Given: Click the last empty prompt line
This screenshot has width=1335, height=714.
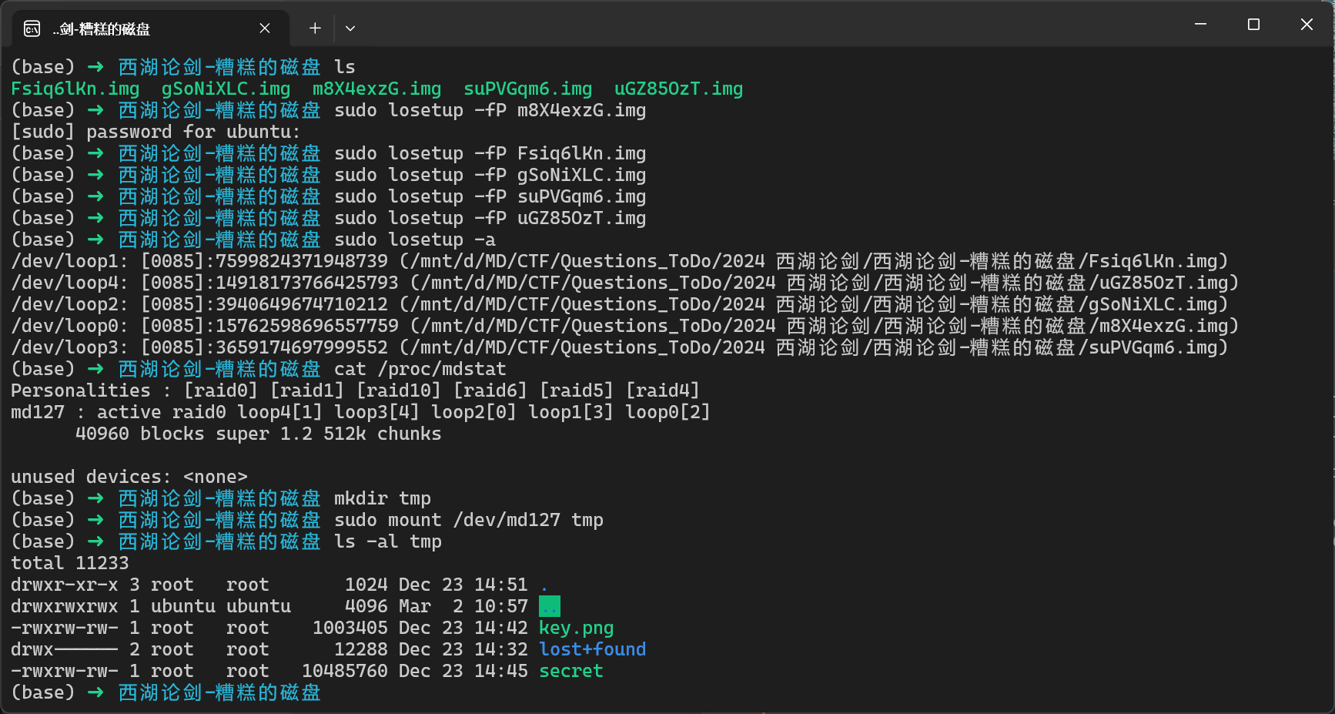Looking at the screenshot, I should click(x=166, y=692).
